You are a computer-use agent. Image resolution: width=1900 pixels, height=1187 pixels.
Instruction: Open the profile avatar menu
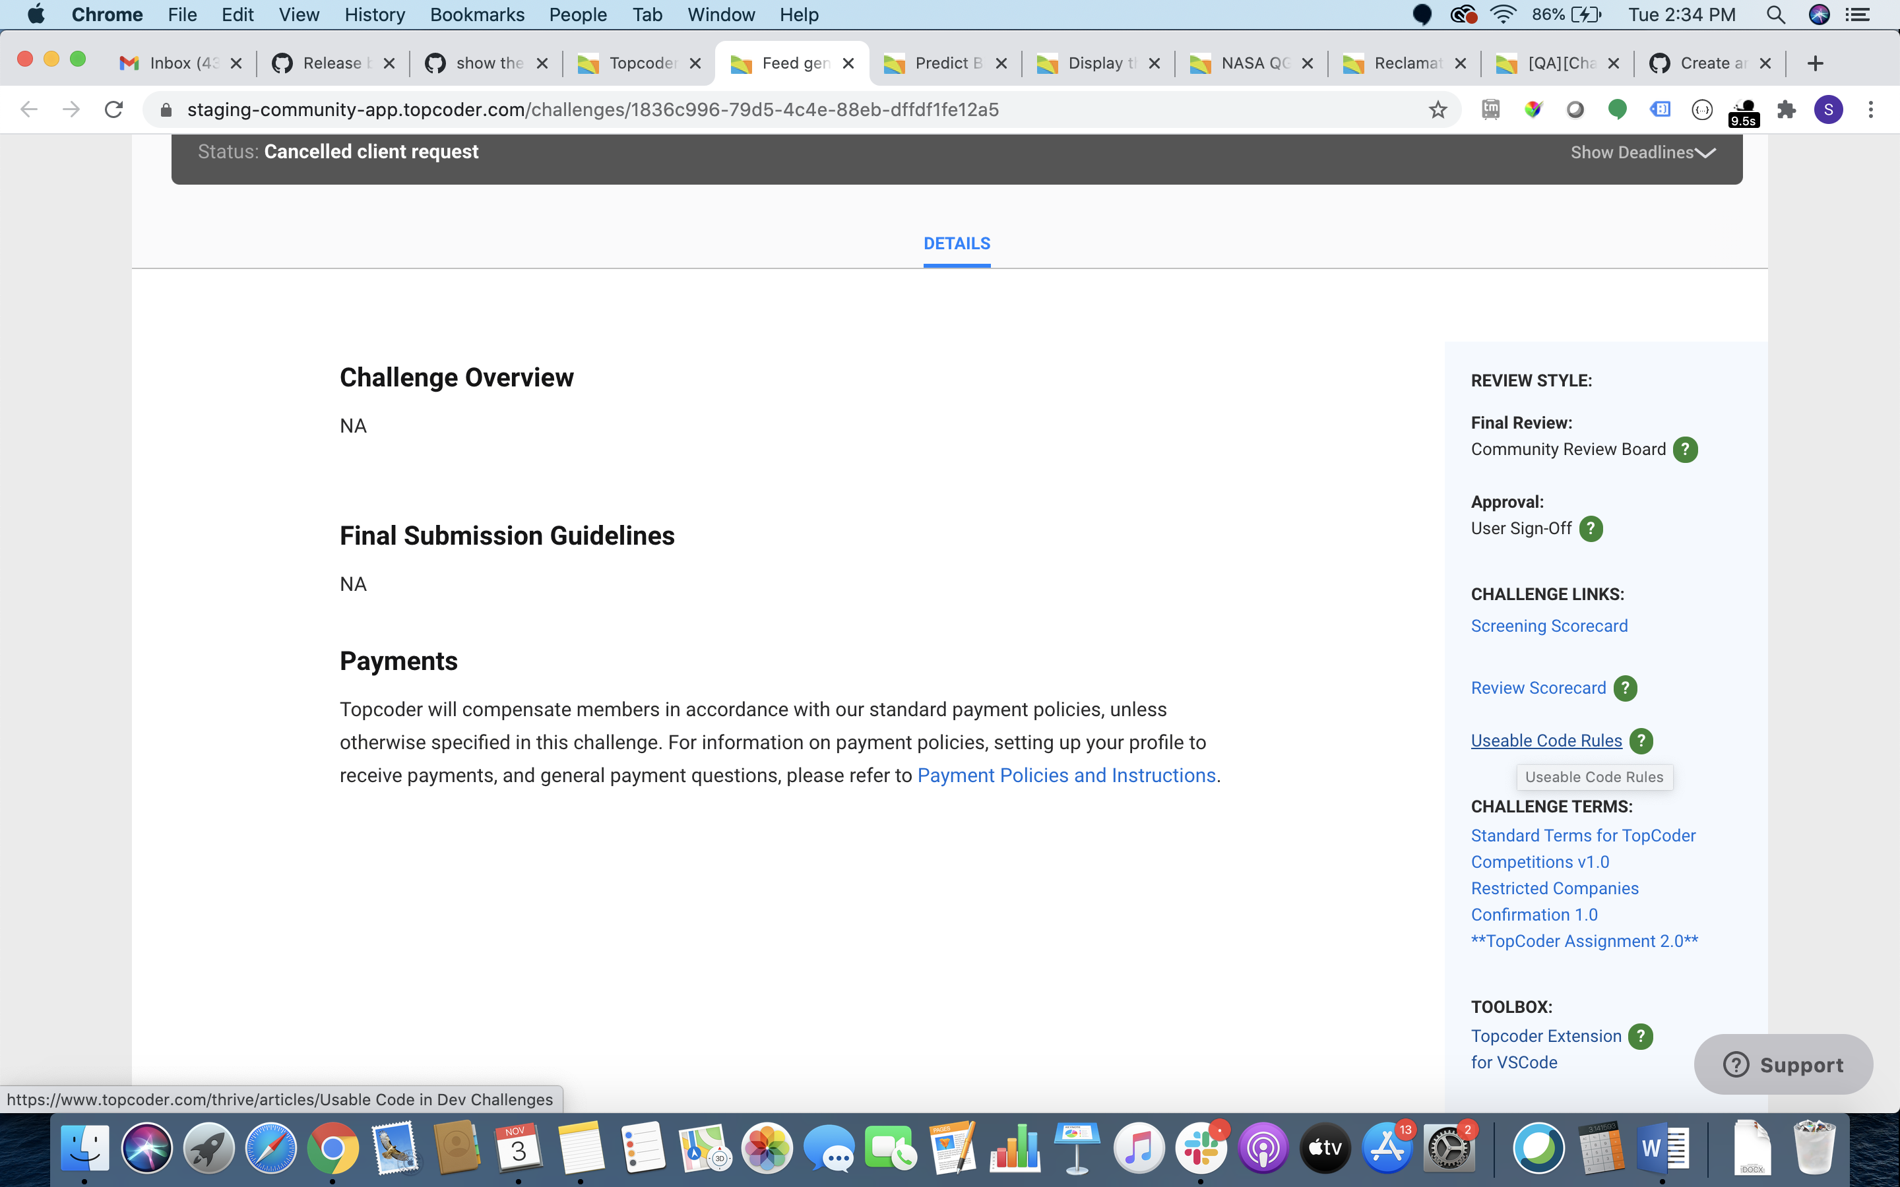(1828, 110)
